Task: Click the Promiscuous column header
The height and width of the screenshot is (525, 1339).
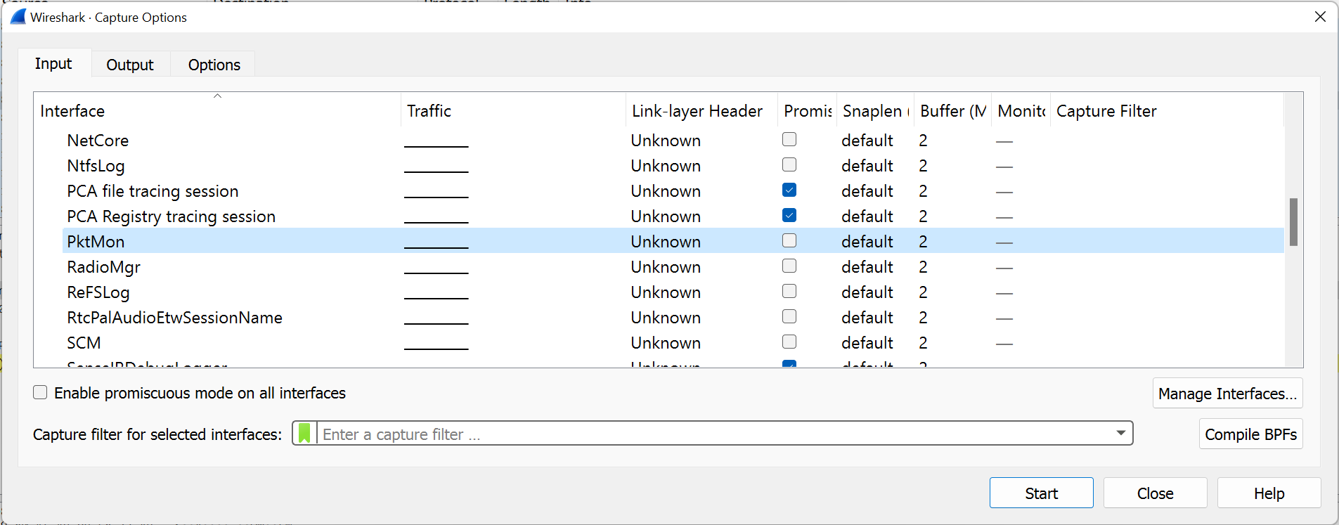Action: [x=807, y=110]
